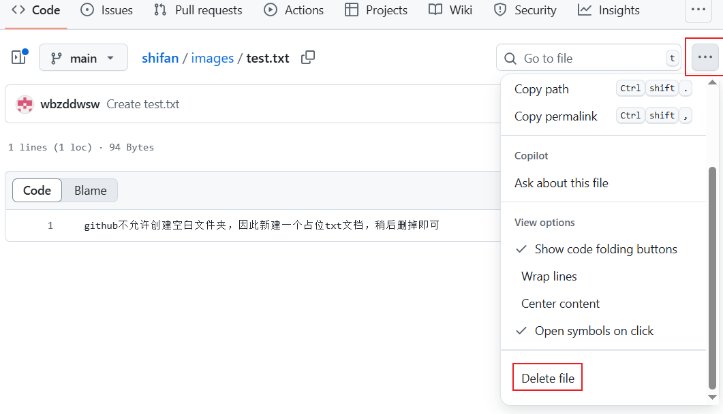The width and height of the screenshot is (723, 414).
Task: Open the Code tab
Action: pyautogui.click(x=36, y=10)
